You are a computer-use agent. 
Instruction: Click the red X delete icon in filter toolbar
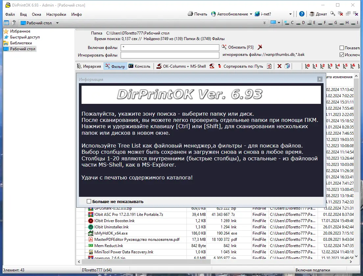[x=279, y=66]
